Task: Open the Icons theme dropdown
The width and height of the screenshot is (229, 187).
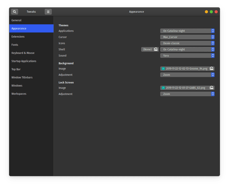Action: coord(188,43)
